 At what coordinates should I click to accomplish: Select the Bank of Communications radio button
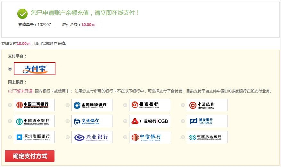click(68, 121)
